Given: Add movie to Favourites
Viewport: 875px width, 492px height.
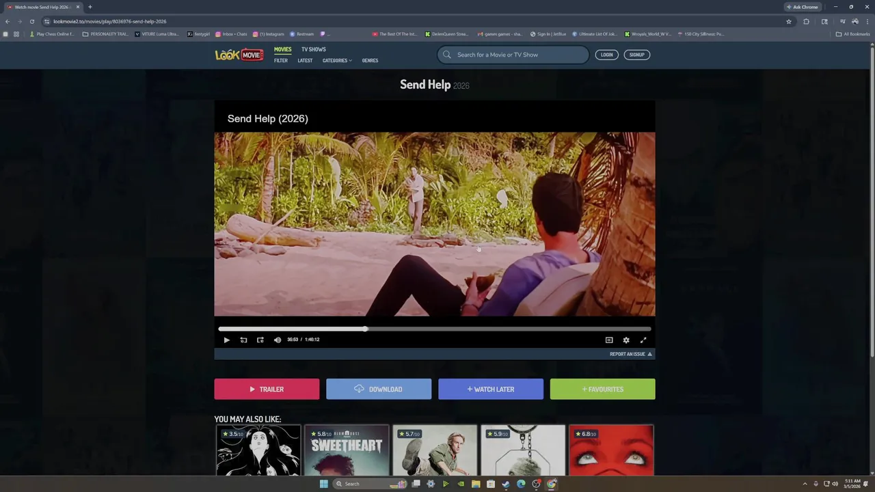Looking at the screenshot, I should coord(602,389).
